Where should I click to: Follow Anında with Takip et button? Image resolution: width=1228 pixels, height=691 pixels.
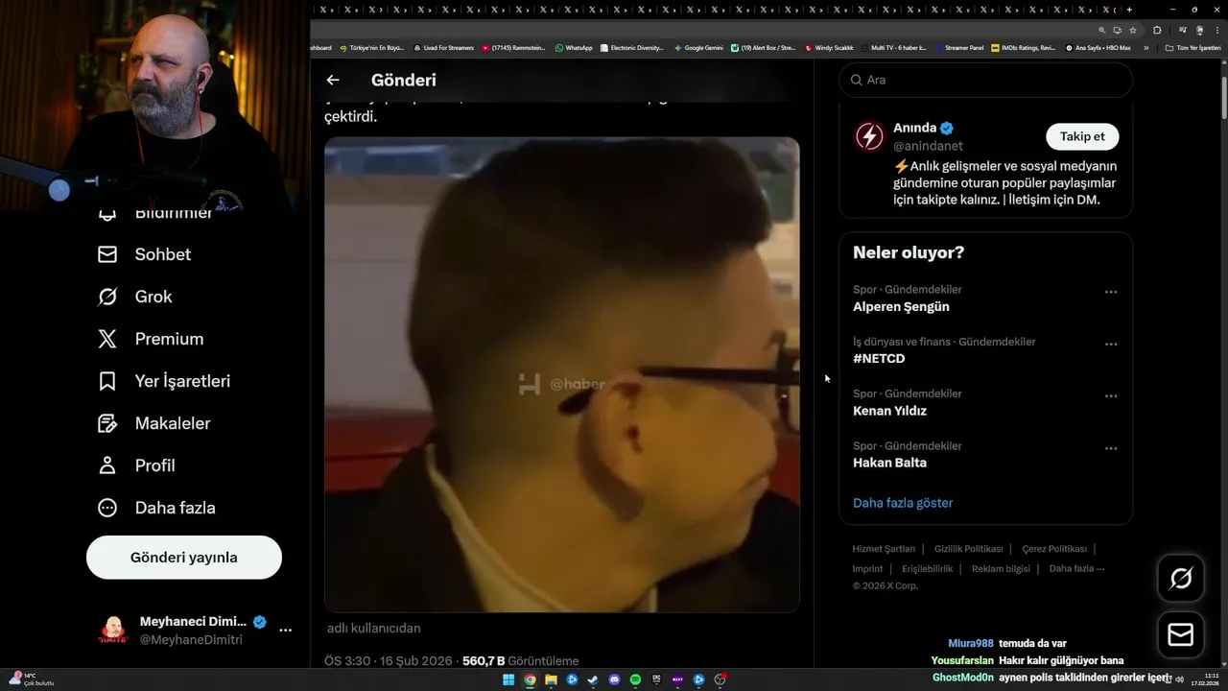coord(1082,136)
